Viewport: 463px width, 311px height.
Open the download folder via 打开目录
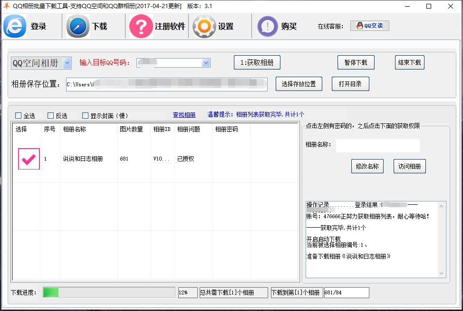pyautogui.click(x=350, y=84)
